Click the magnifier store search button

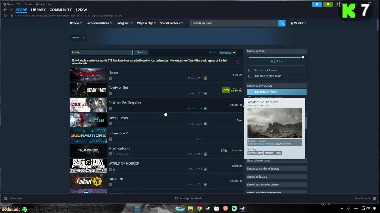pos(282,23)
